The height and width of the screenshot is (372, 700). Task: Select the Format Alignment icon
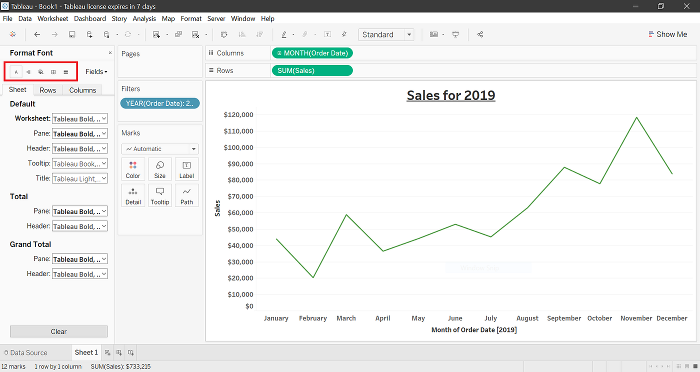(28, 72)
